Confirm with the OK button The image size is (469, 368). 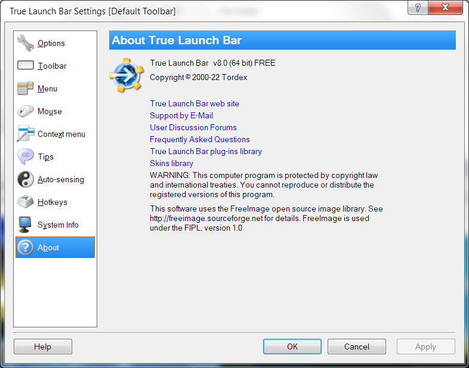pos(292,346)
